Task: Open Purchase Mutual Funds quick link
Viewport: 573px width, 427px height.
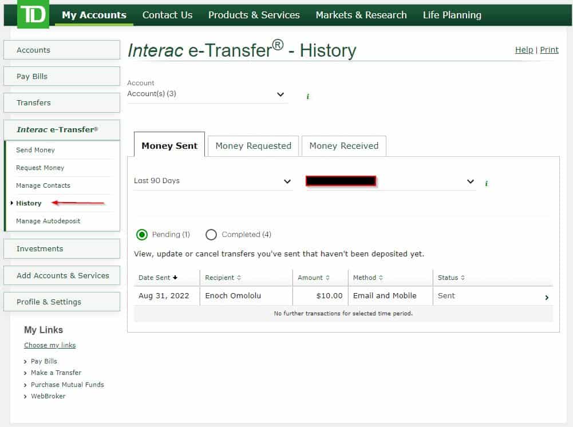Action: pos(67,385)
